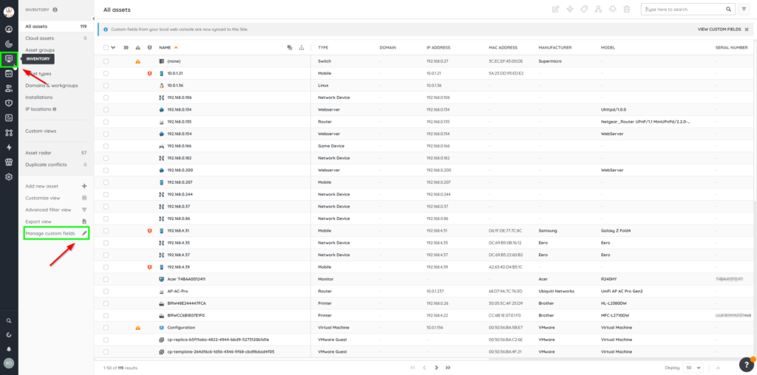Select the checkbox for Acer T4BAA0012411
The height and width of the screenshot is (375, 757).
tap(106, 279)
